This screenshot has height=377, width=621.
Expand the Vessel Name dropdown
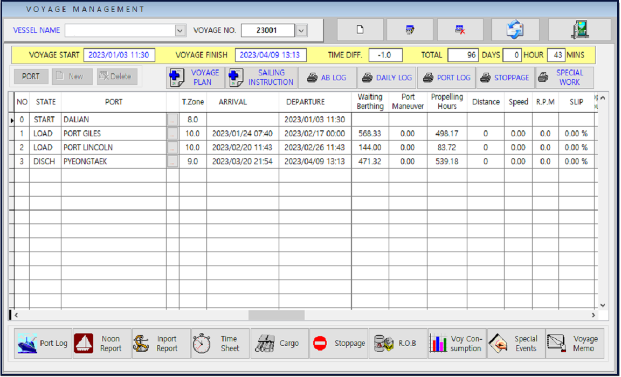click(x=180, y=31)
